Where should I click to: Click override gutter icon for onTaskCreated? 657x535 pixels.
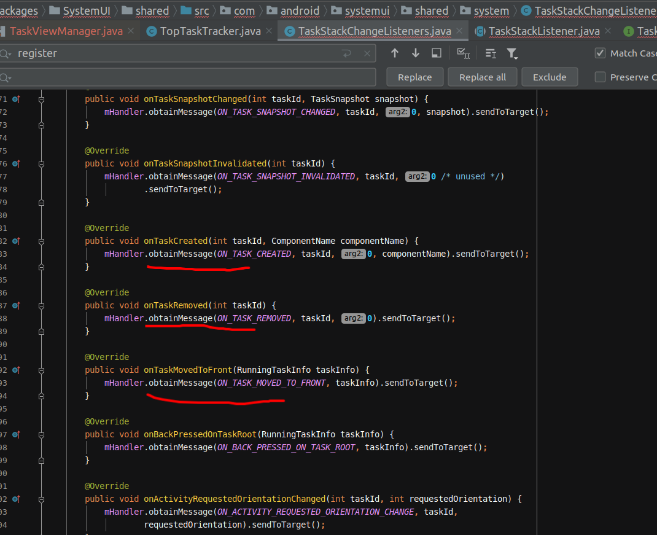pos(17,241)
